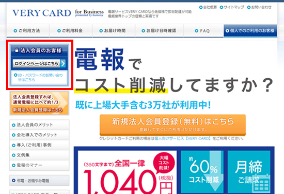Click the 月締ご請求 calendar tile
Viewport: 284px width, 194px height.
(x=249, y=172)
